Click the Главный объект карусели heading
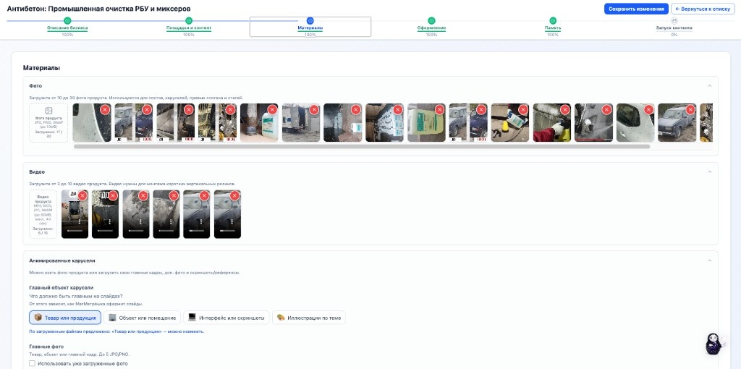Viewport: 741px width, 369px height. 61,287
